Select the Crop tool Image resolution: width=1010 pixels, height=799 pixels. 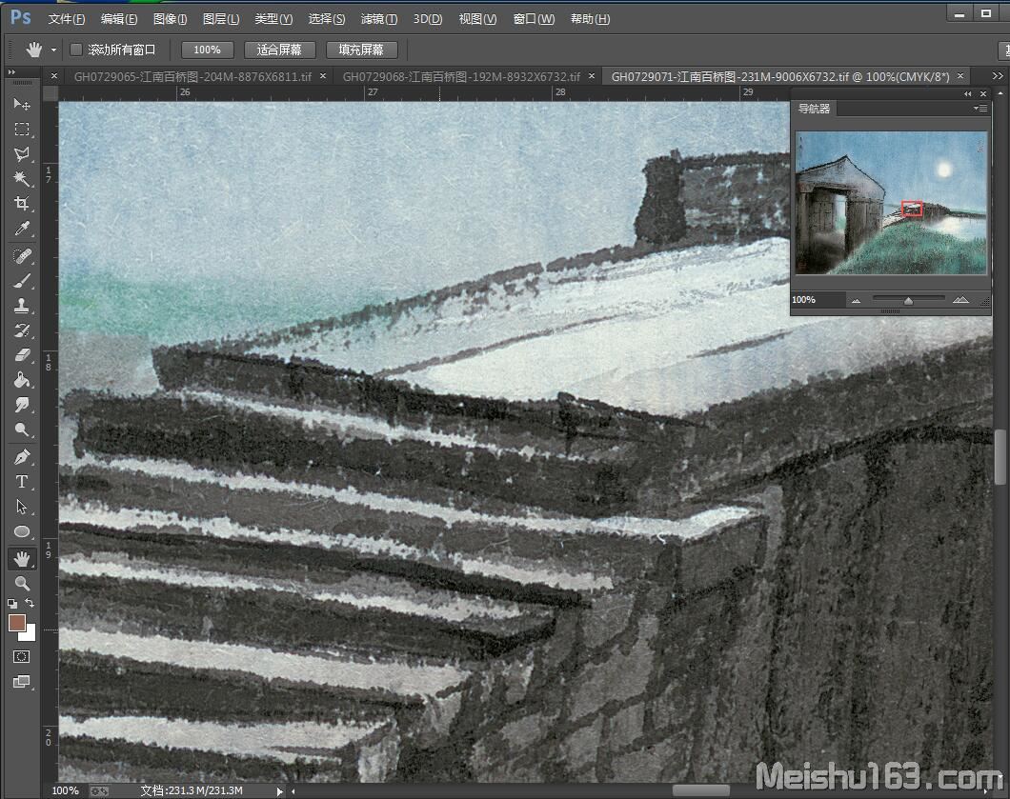22,204
